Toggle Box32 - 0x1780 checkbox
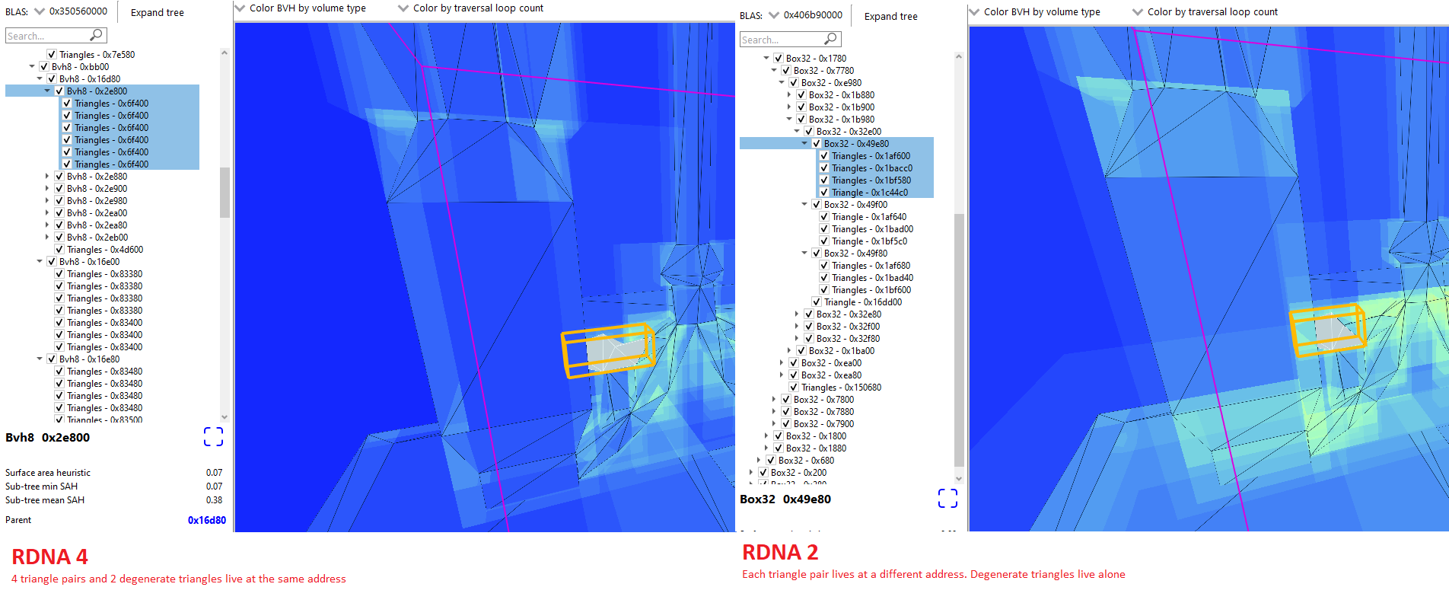Screen dimensions: 1449x603 point(779,59)
